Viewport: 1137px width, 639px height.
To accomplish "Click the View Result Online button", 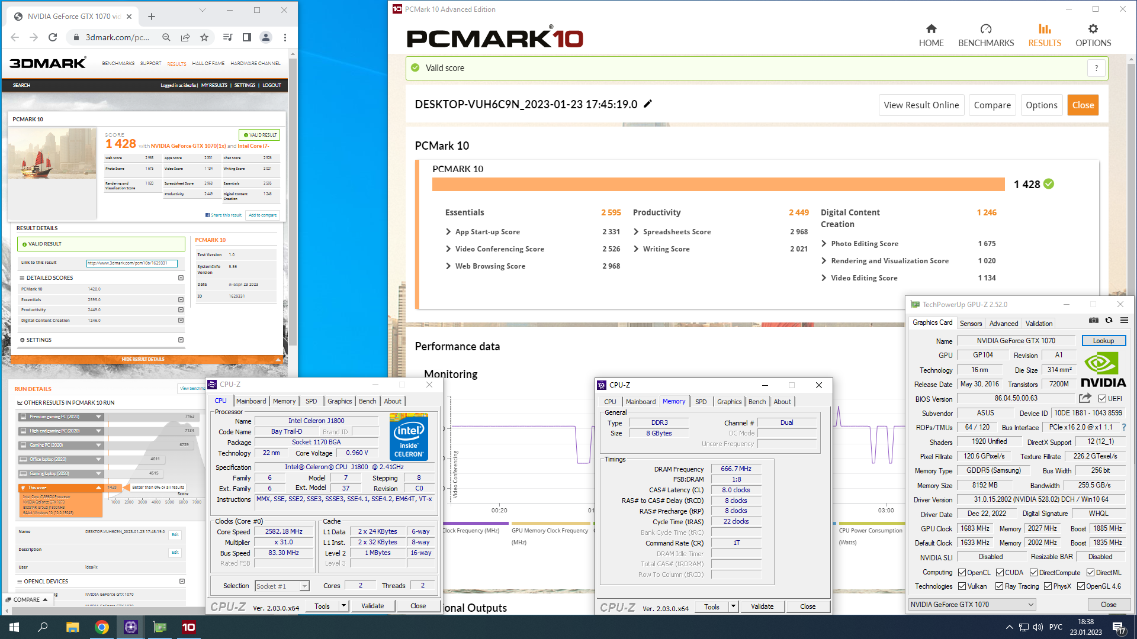I will (x=921, y=105).
